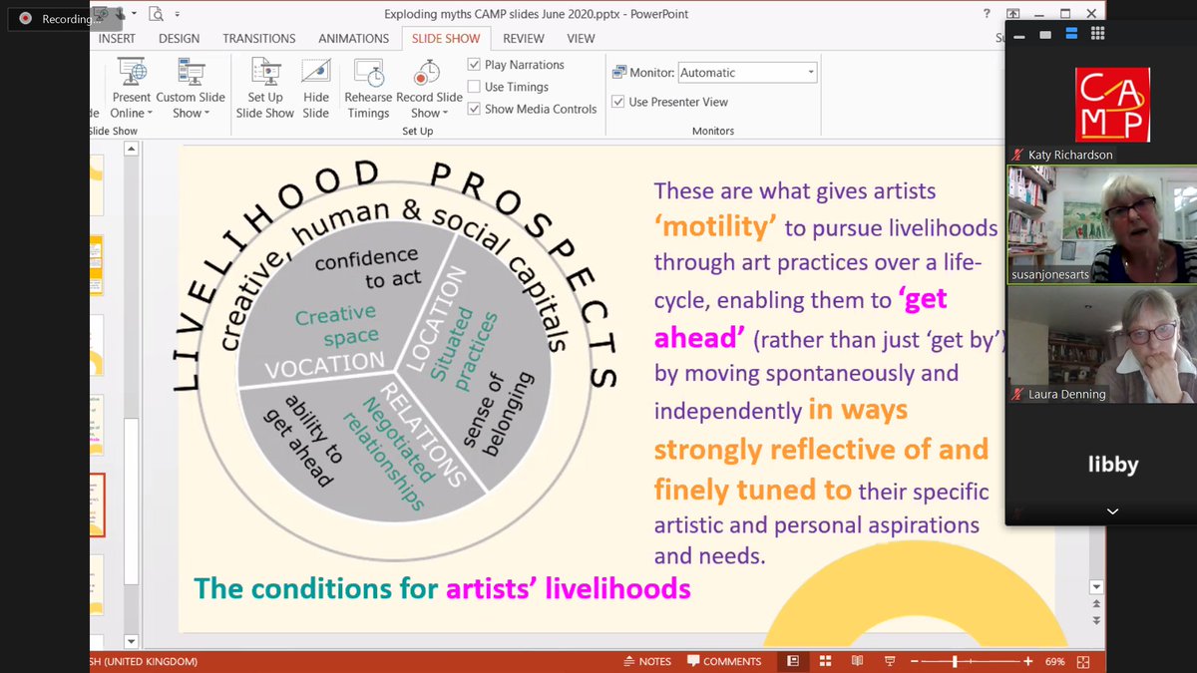This screenshot has width=1197, height=673.
Task: Expand Custom Slide Show dropdown arrow
Action: pos(206,114)
